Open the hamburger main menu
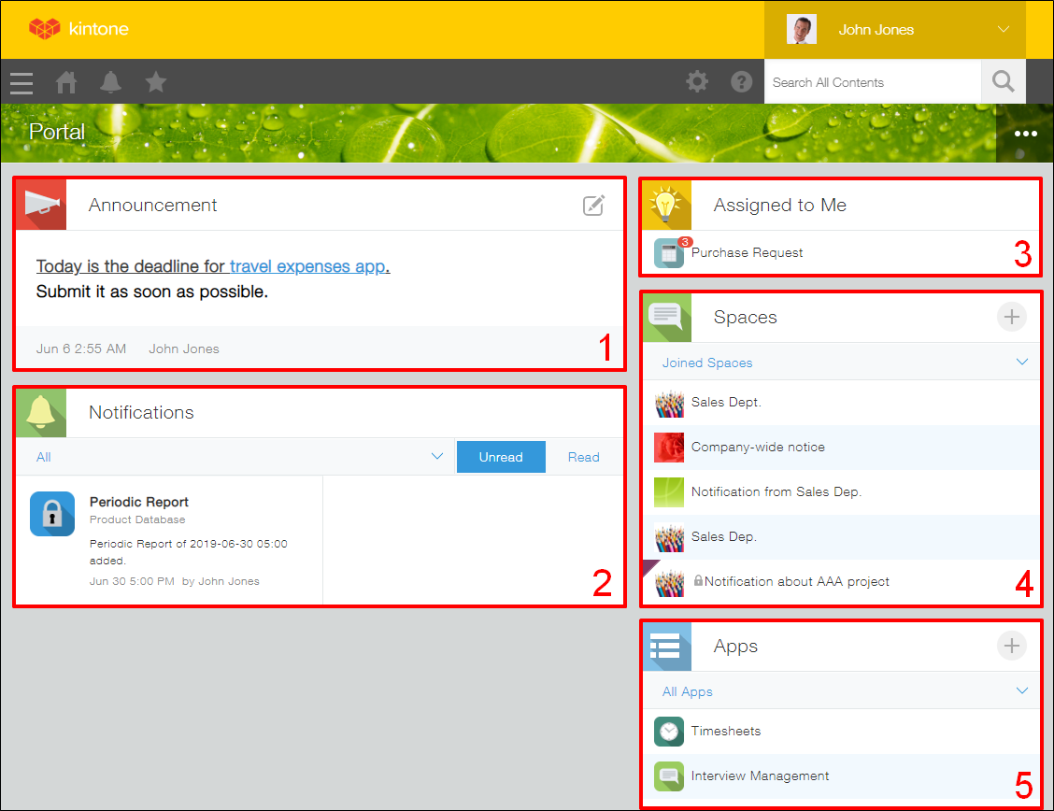This screenshot has height=811, width=1054. pos(21,82)
